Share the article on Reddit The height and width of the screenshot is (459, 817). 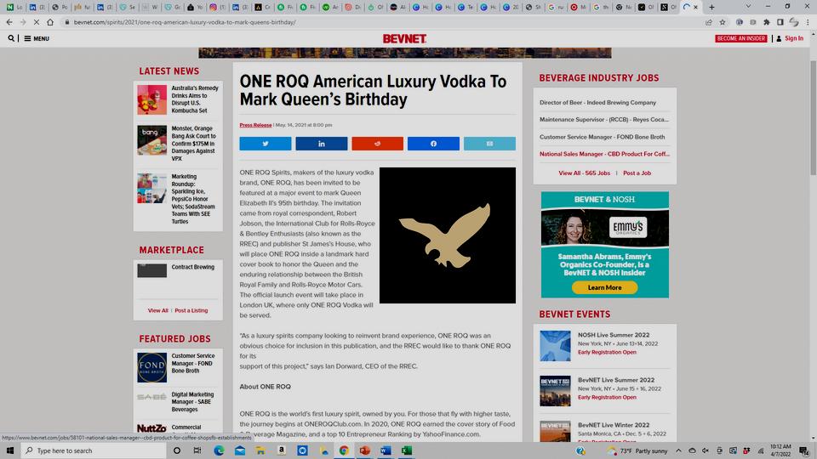(x=377, y=144)
